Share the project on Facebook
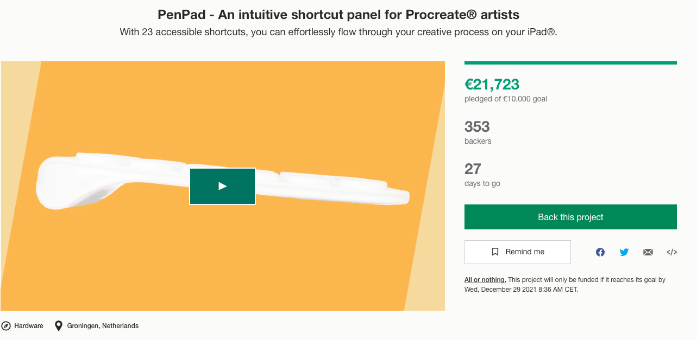Screen dimensions: 697x340 [x=600, y=252]
